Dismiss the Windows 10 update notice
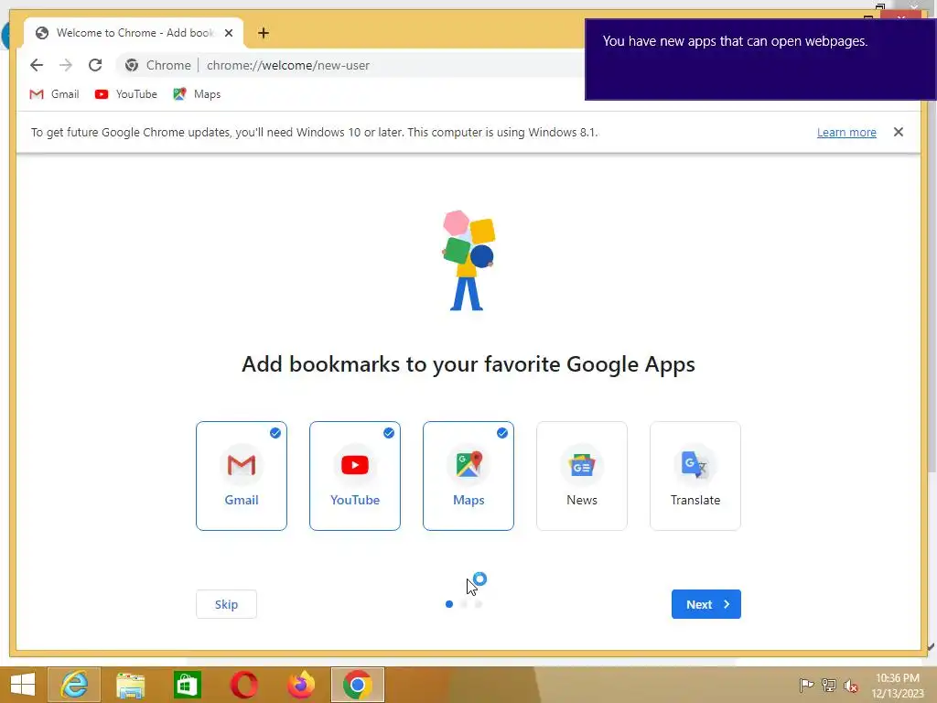937x703 pixels. 899,132
